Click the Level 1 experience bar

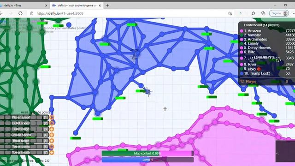[x=147, y=160]
